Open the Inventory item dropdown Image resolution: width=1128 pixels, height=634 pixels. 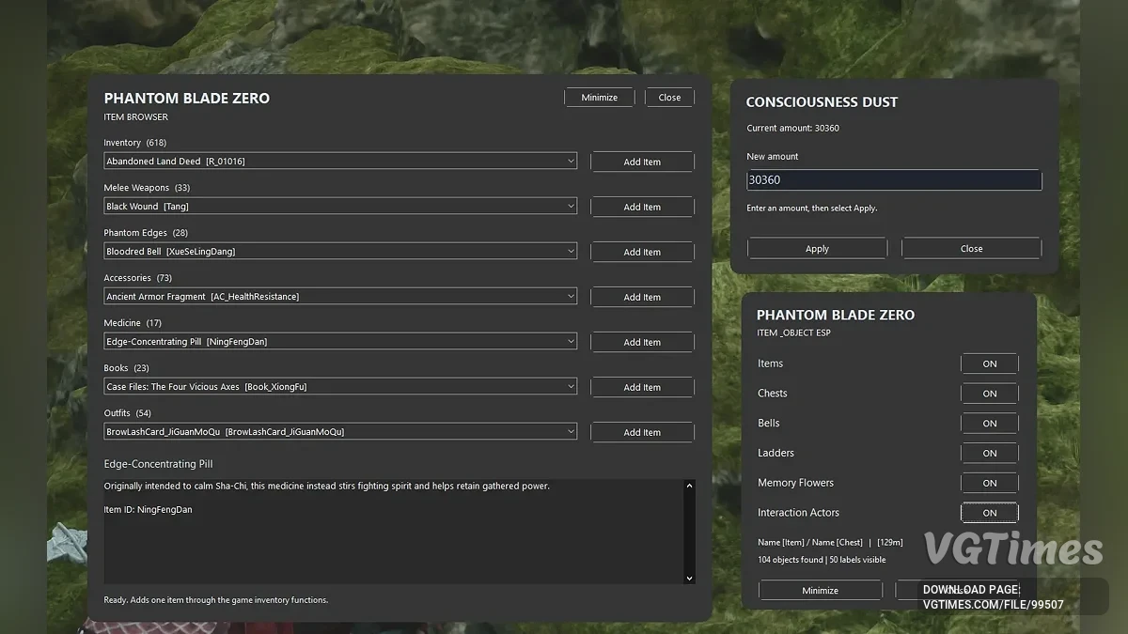coord(340,162)
